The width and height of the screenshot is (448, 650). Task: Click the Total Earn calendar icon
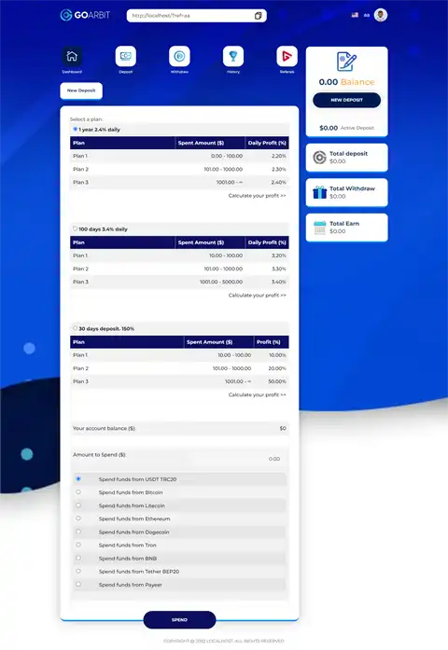(320, 228)
